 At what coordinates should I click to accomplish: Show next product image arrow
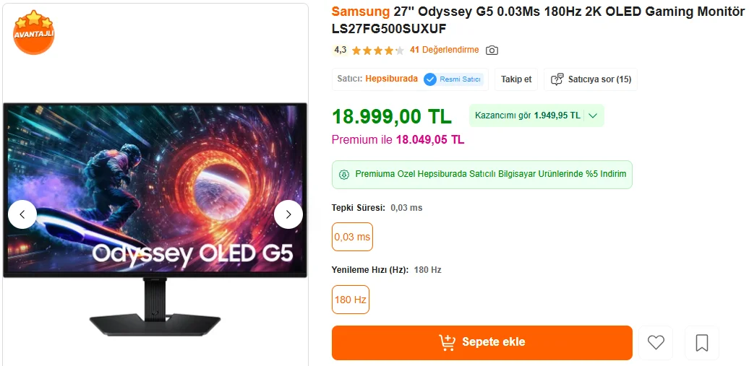point(288,214)
